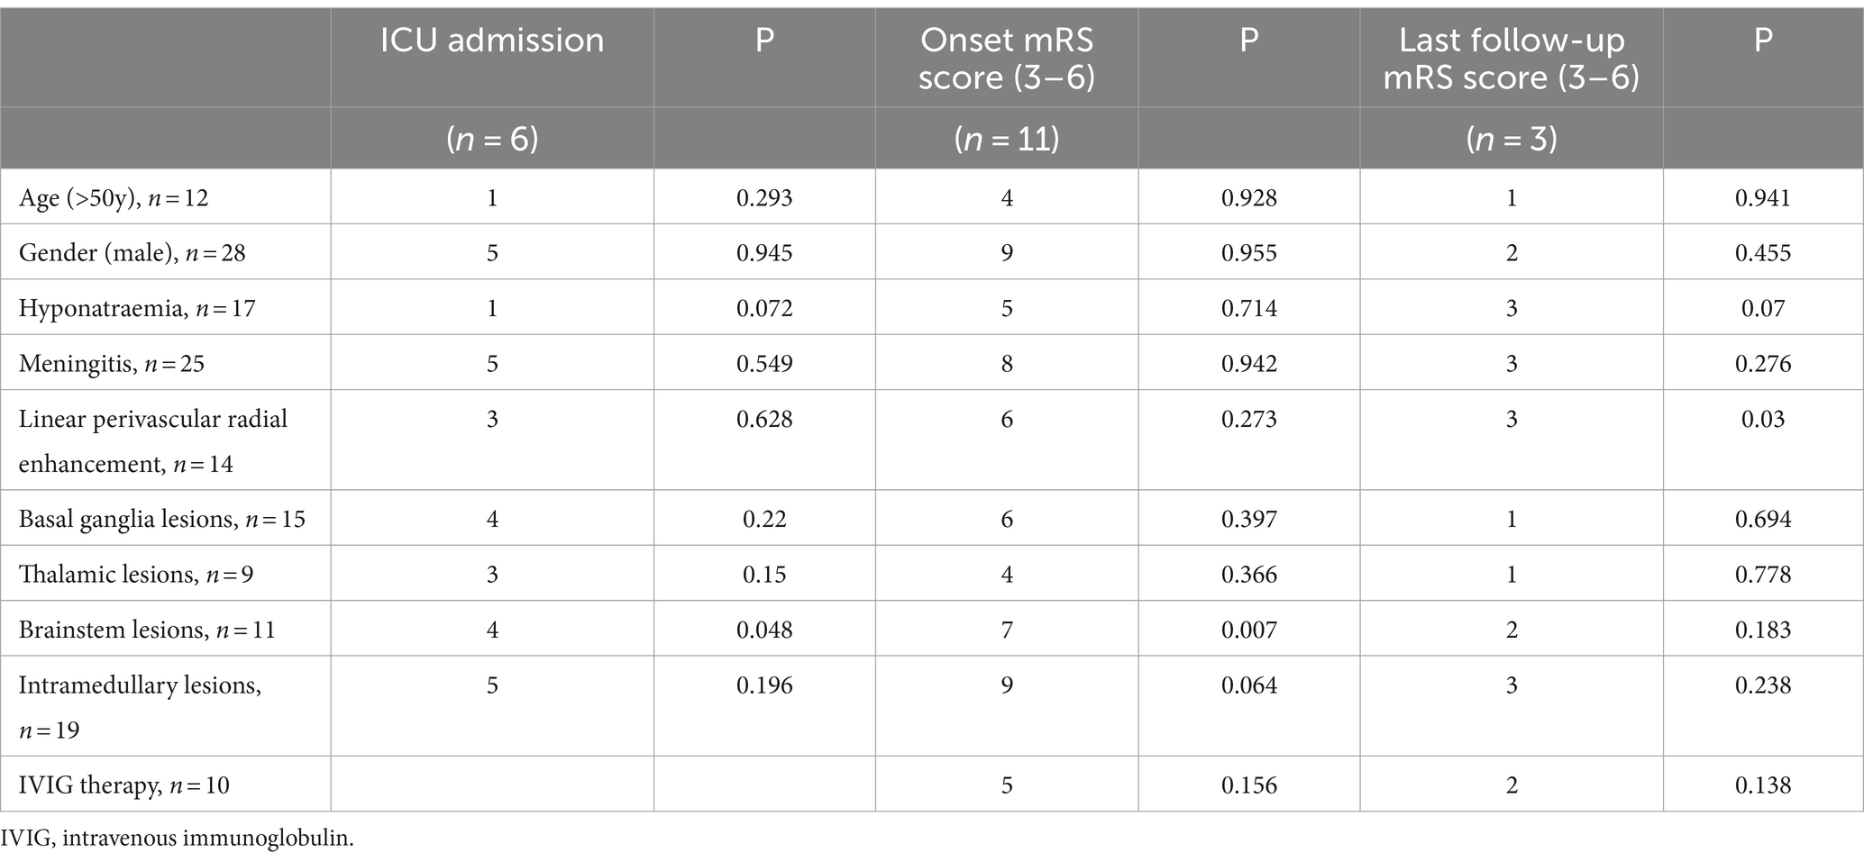The height and width of the screenshot is (862, 1864).
Task: Click the (n = 11) subheader cell
Action: coord(1007,139)
